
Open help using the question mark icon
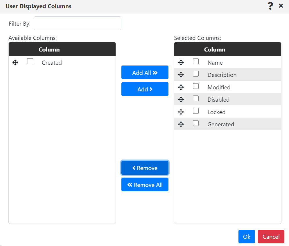270,6
